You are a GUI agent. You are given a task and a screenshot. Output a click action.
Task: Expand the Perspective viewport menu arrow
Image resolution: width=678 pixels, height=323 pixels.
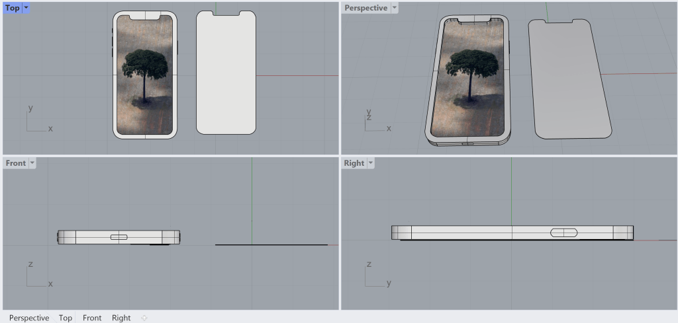tap(395, 8)
